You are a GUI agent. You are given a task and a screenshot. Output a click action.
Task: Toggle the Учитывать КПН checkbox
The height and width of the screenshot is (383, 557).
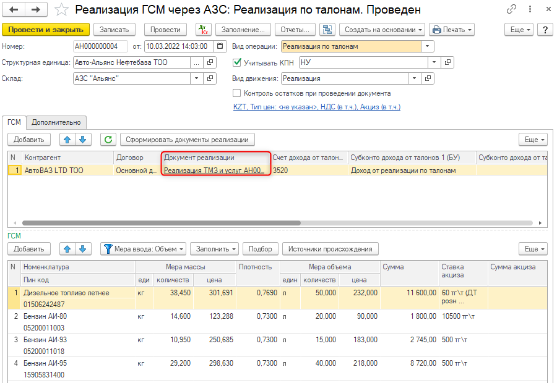tap(236, 62)
